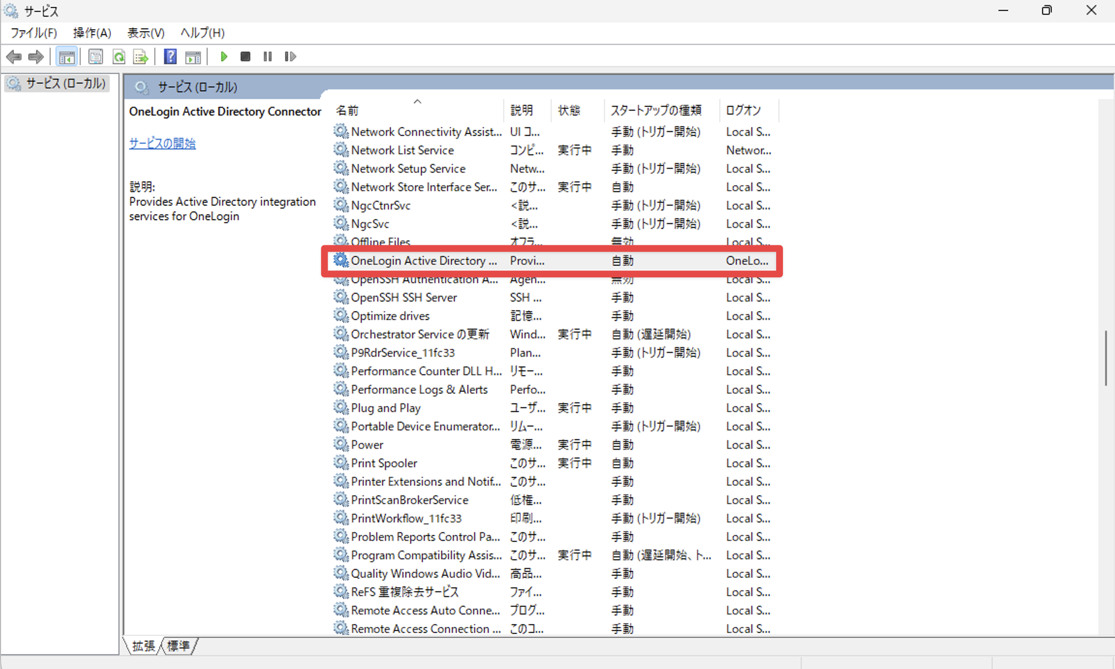The image size is (1115, 669).
Task: Open the Help toolbar icon
Action: (x=170, y=57)
